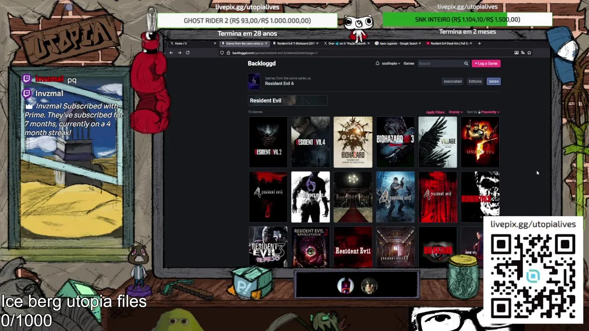This screenshot has height=331, width=589.
Task: Click the Ghost Rider 2 donation goal bar
Action: click(x=247, y=21)
